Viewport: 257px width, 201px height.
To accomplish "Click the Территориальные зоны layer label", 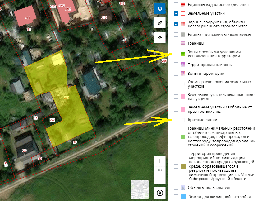I will coord(210,65).
